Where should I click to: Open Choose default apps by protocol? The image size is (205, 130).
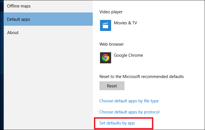pos(129,112)
